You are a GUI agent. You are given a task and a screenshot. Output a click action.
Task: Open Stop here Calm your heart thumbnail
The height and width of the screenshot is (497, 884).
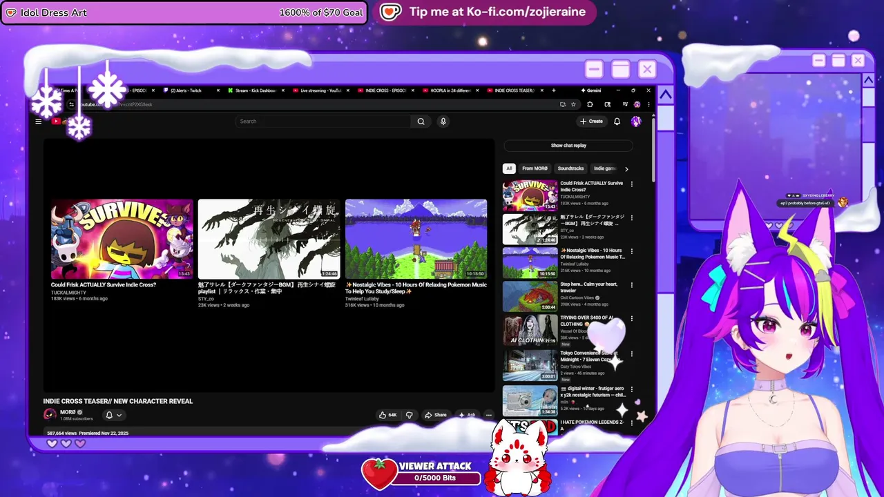pyautogui.click(x=530, y=297)
